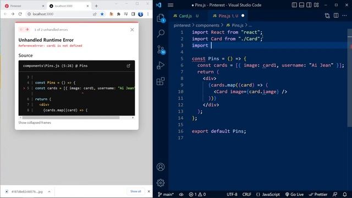This screenshot has width=352, height=198.
Task: Open the notifications bell
Action: click(x=345, y=194)
